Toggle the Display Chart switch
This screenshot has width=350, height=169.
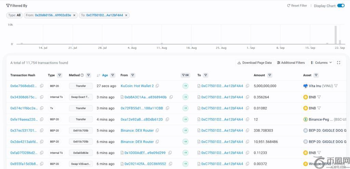[x=340, y=5]
